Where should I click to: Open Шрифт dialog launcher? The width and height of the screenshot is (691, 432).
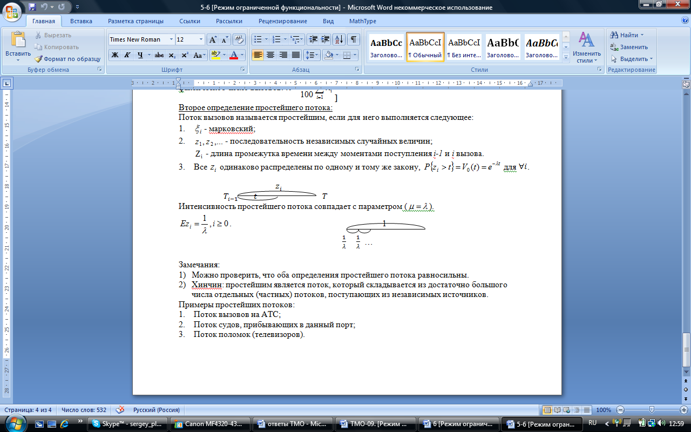pyautogui.click(x=243, y=70)
